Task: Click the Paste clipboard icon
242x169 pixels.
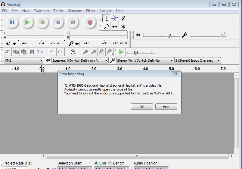Action: click(x=24, y=52)
